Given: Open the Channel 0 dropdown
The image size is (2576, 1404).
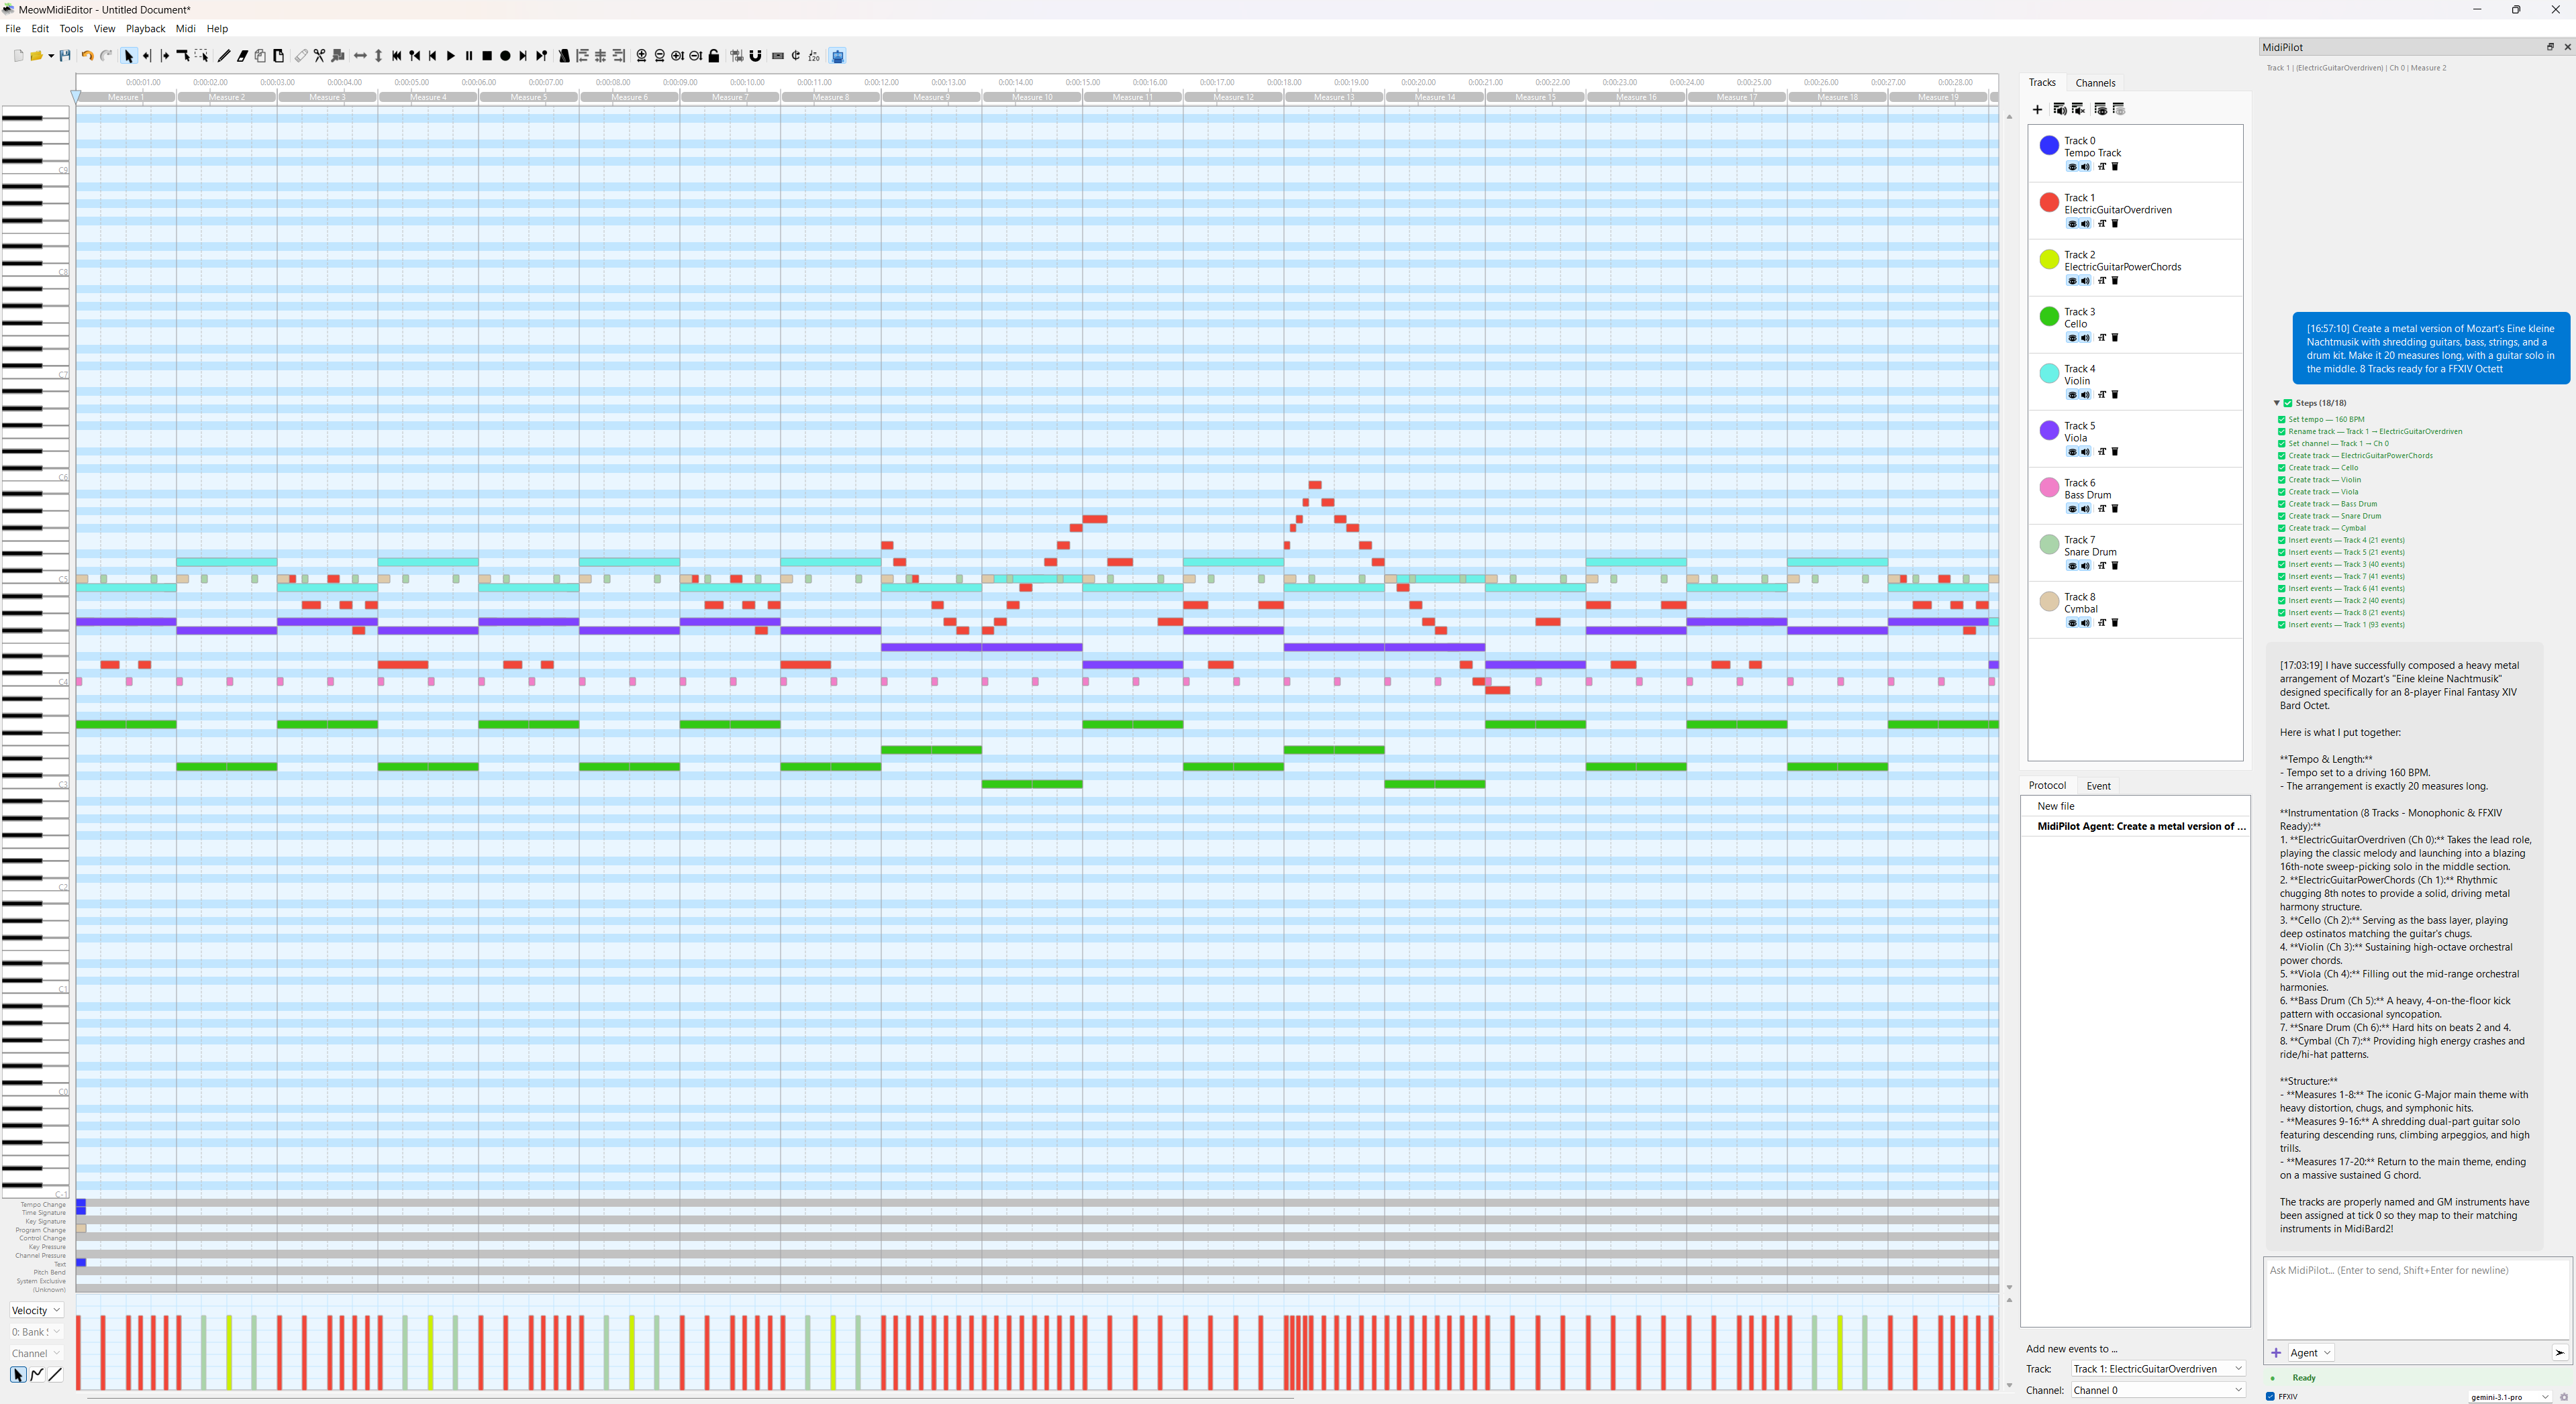Looking at the screenshot, I should coord(2158,1390).
